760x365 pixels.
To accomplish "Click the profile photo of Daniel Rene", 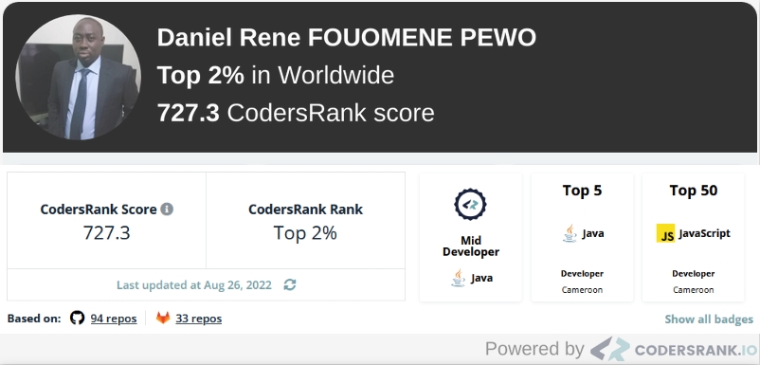I will [x=79, y=78].
